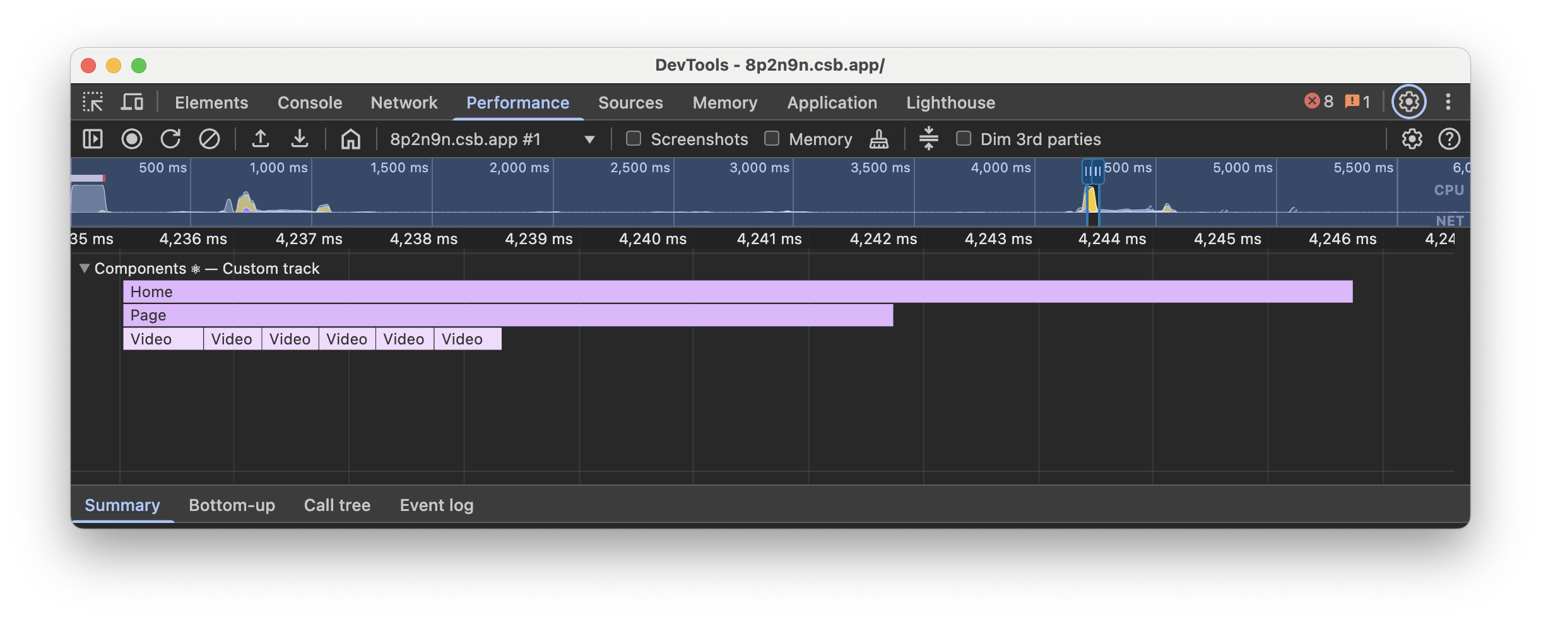Open the customize DevTools menu
This screenshot has height=622, width=1541.
click(x=1449, y=102)
